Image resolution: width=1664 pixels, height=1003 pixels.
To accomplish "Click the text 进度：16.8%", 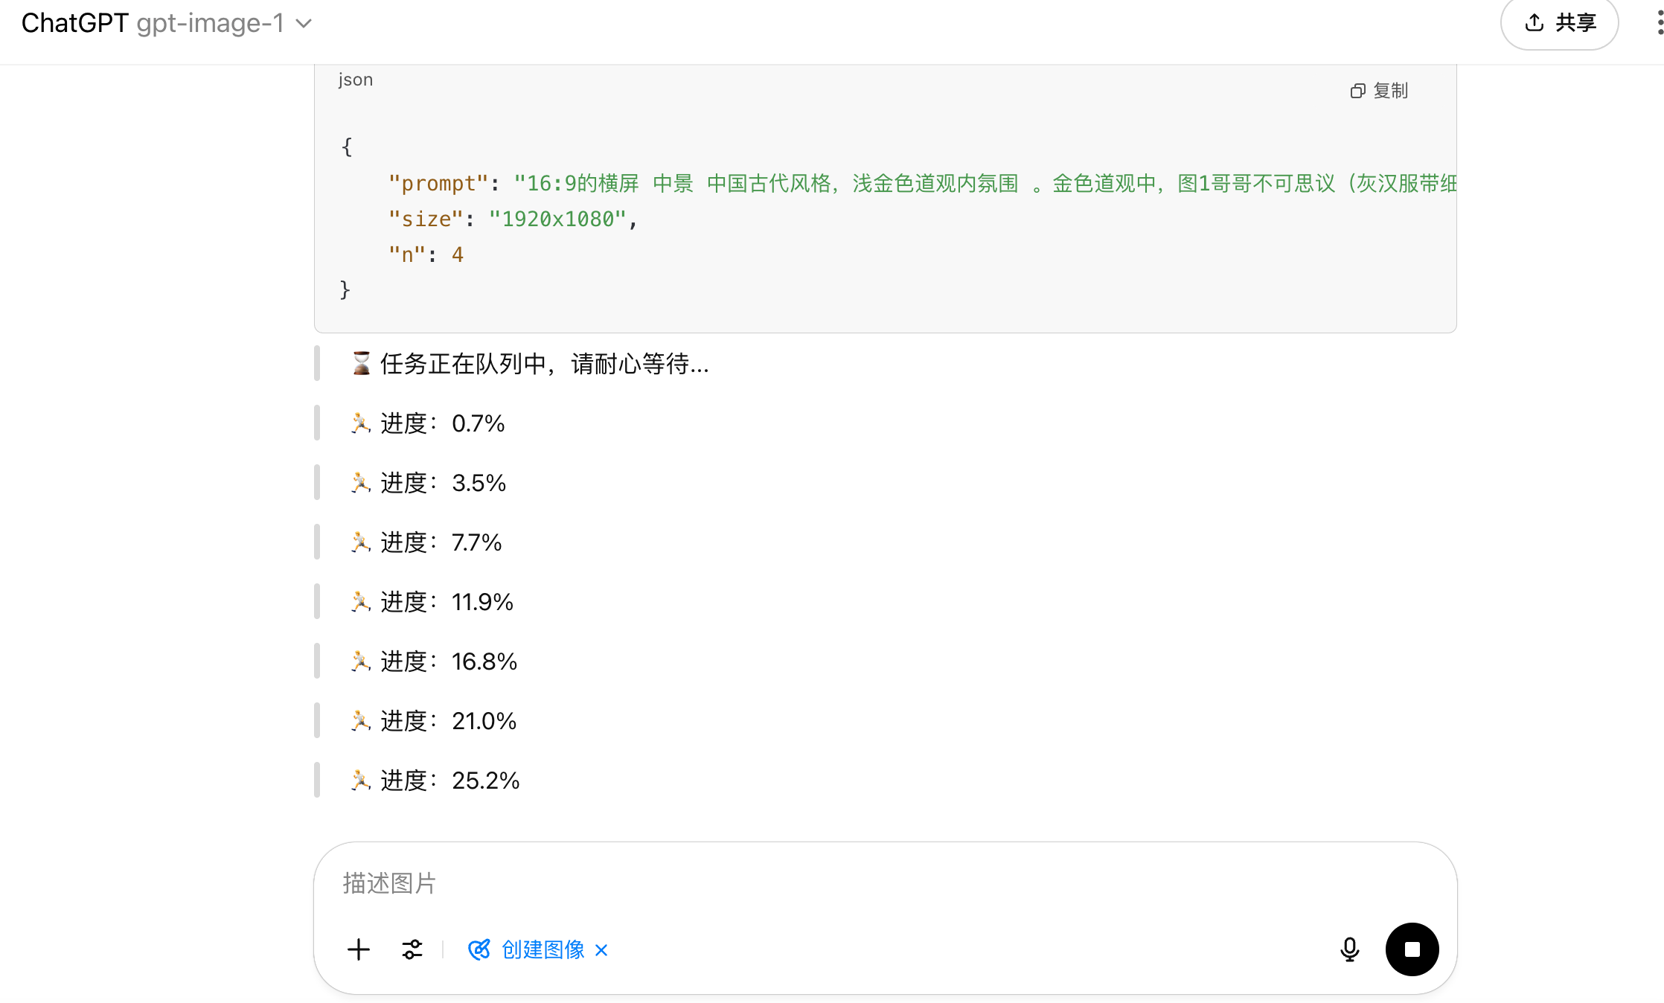I will (x=449, y=661).
